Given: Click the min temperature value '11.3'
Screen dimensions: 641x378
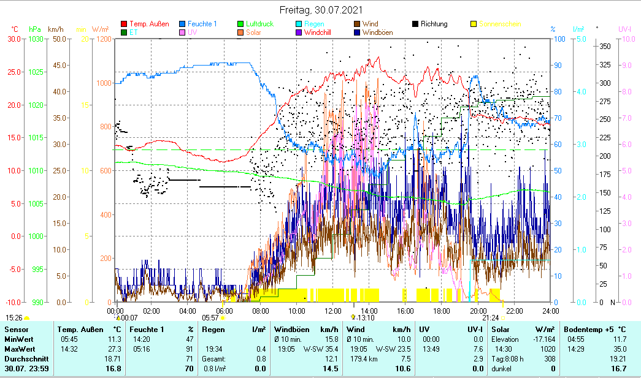Looking at the screenshot, I should (115, 339).
